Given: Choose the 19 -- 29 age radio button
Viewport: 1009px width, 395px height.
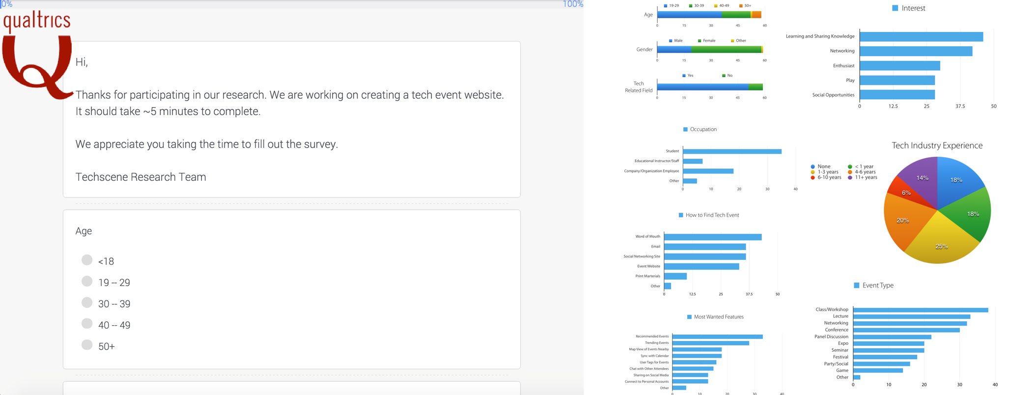Looking at the screenshot, I should (x=87, y=281).
